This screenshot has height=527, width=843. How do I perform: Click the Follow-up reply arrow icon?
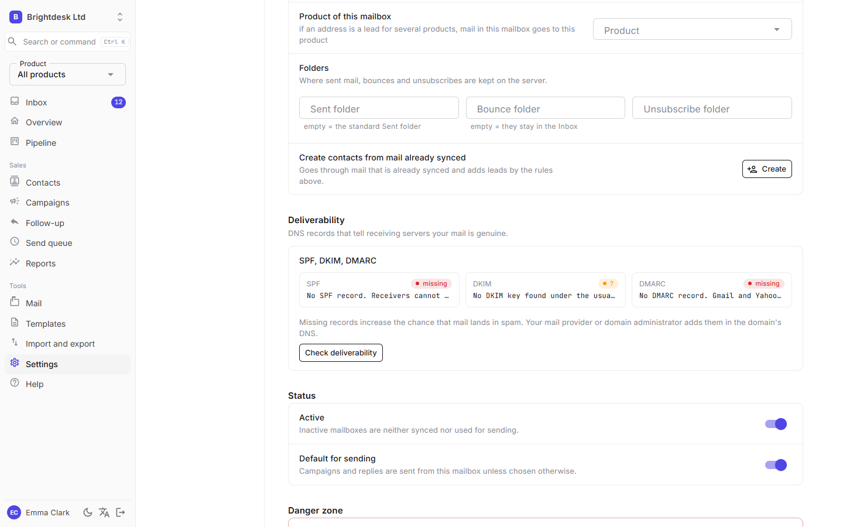click(x=15, y=222)
